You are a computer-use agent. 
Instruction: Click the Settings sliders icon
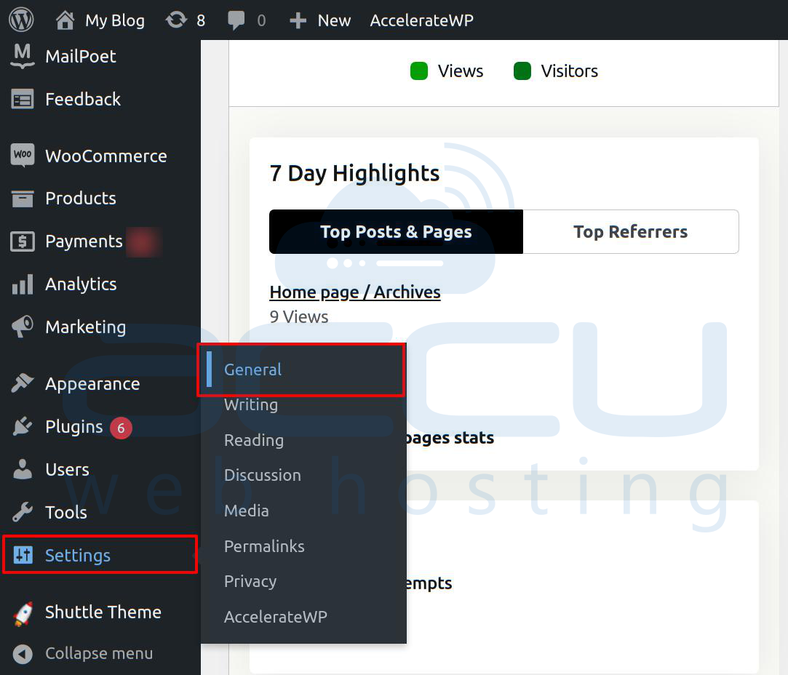pyautogui.click(x=23, y=555)
